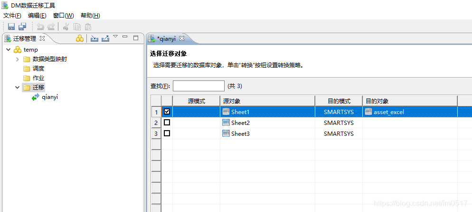Open the 编辑(E) menu
472x212 pixels.
pyautogui.click(x=37, y=16)
